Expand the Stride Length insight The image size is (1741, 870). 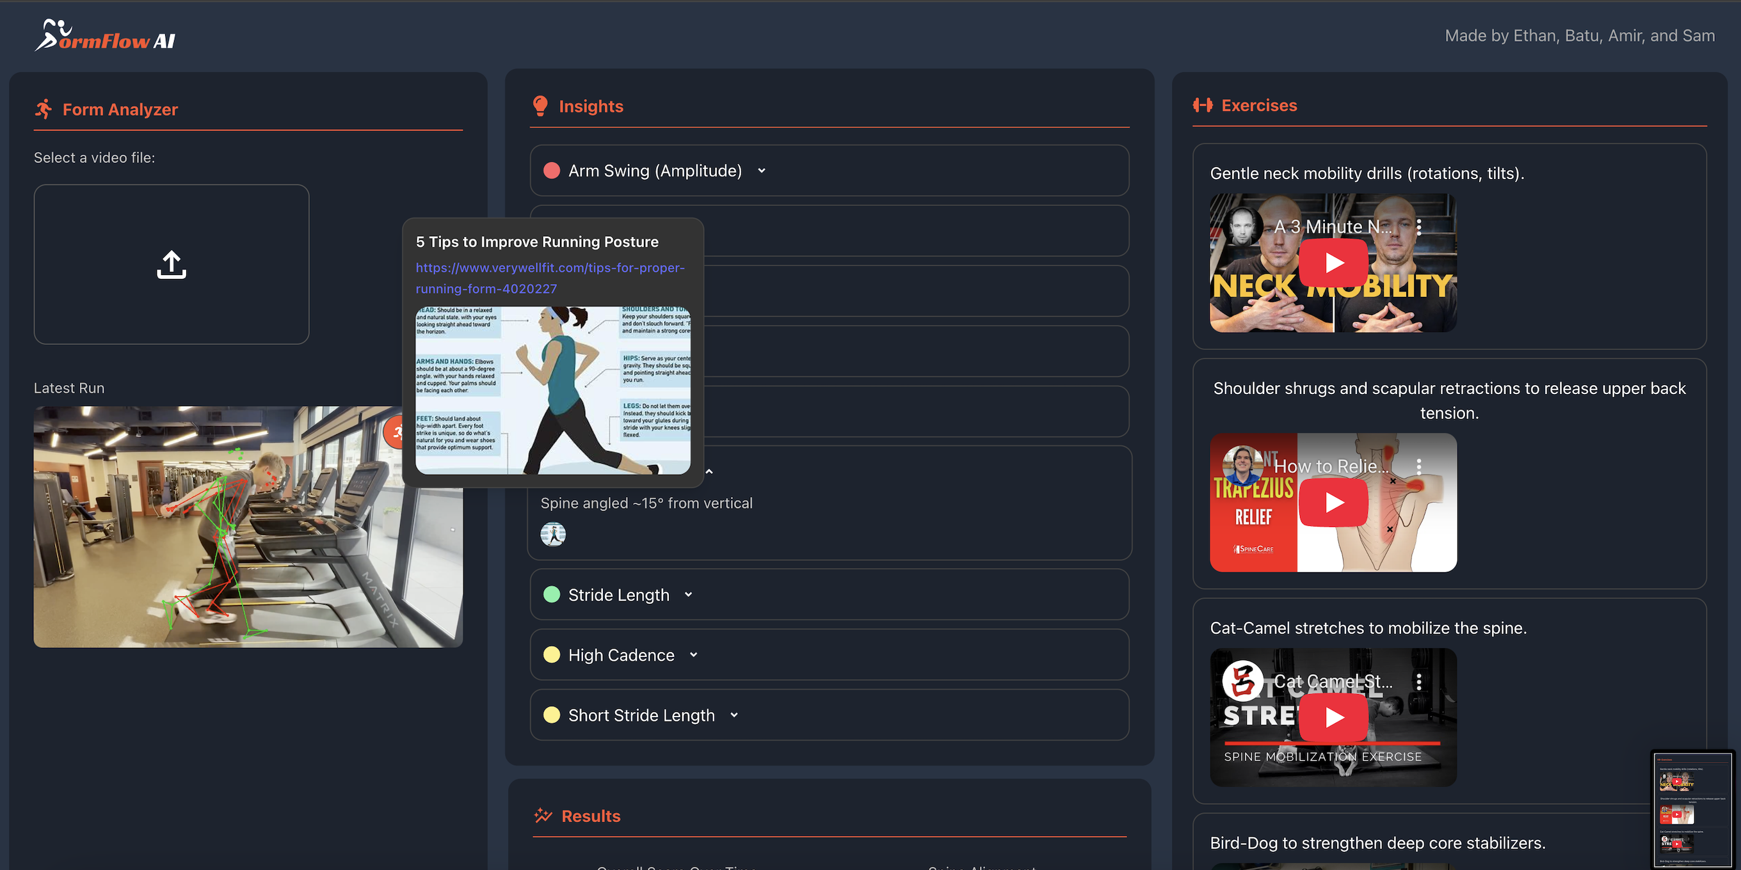(x=688, y=594)
